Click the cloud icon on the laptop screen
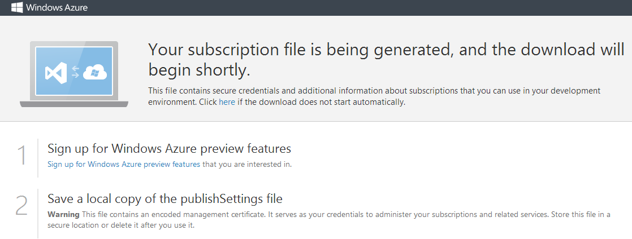The image size is (632, 239). point(94,72)
